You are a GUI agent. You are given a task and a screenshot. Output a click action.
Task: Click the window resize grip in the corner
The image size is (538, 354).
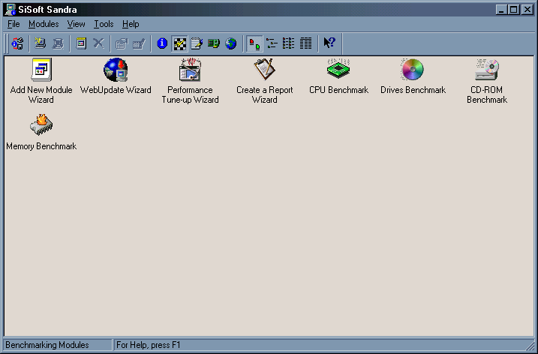coord(530,345)
